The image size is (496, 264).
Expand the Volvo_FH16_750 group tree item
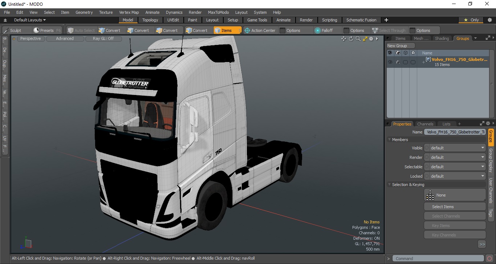point(423,62)
